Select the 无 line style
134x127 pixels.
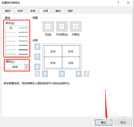click(11, 28)
